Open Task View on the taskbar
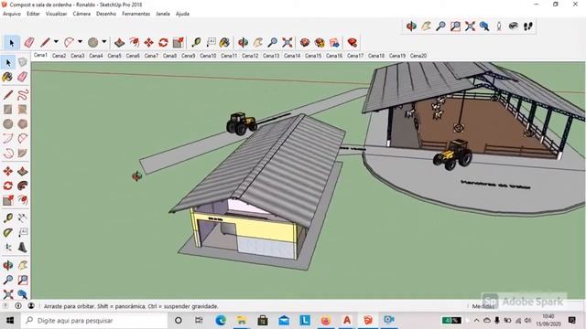This screenshot has height=329, width=586. [199, 321]
